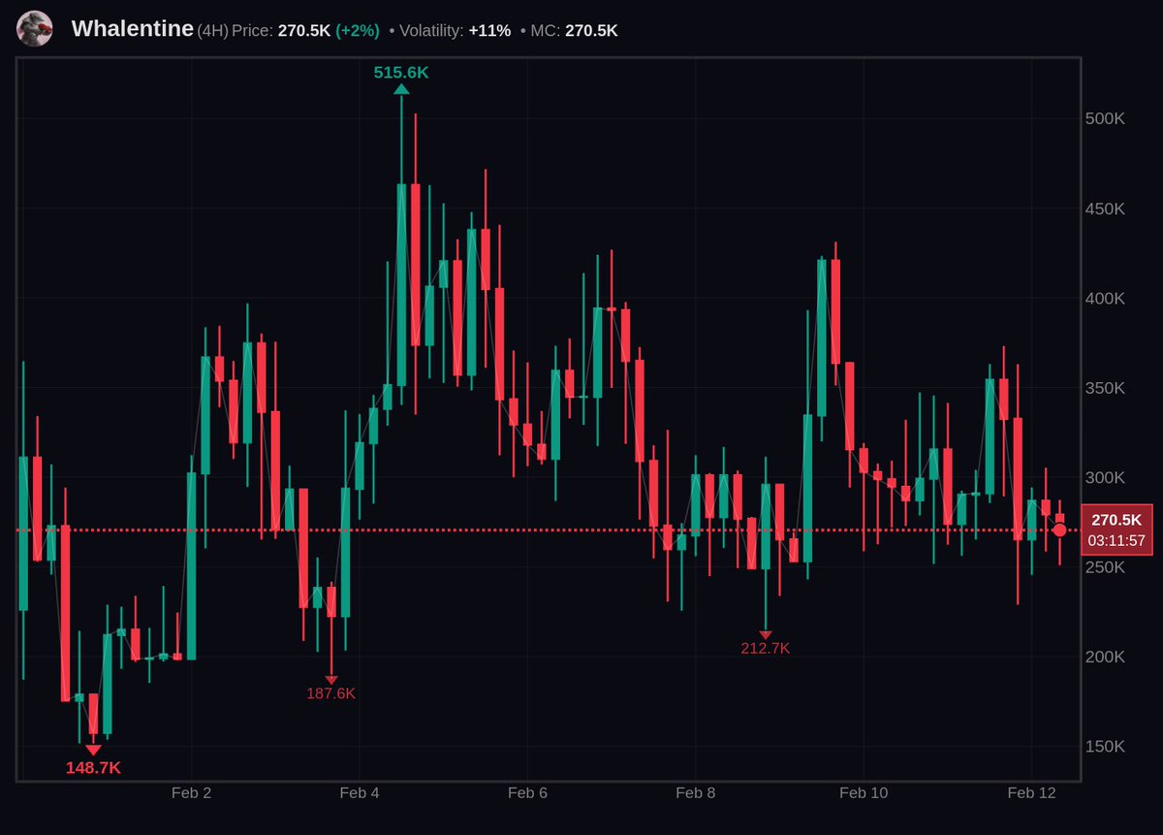
Task: Click the 300K price axis label
Action: pyautogui.click(x=1105, y=478)
